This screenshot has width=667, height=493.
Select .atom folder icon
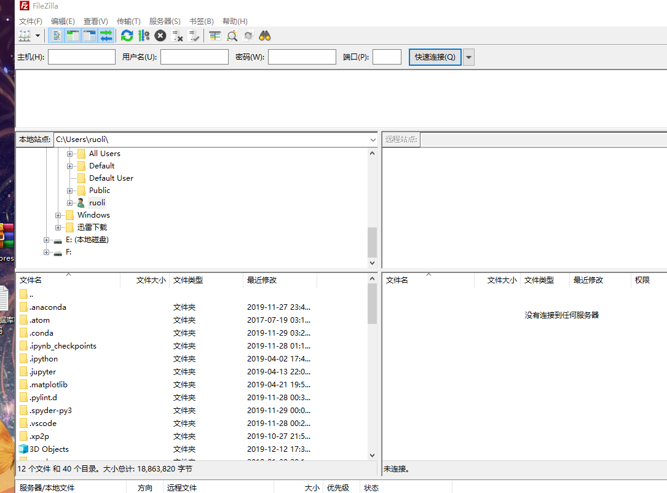click(24, 320)
